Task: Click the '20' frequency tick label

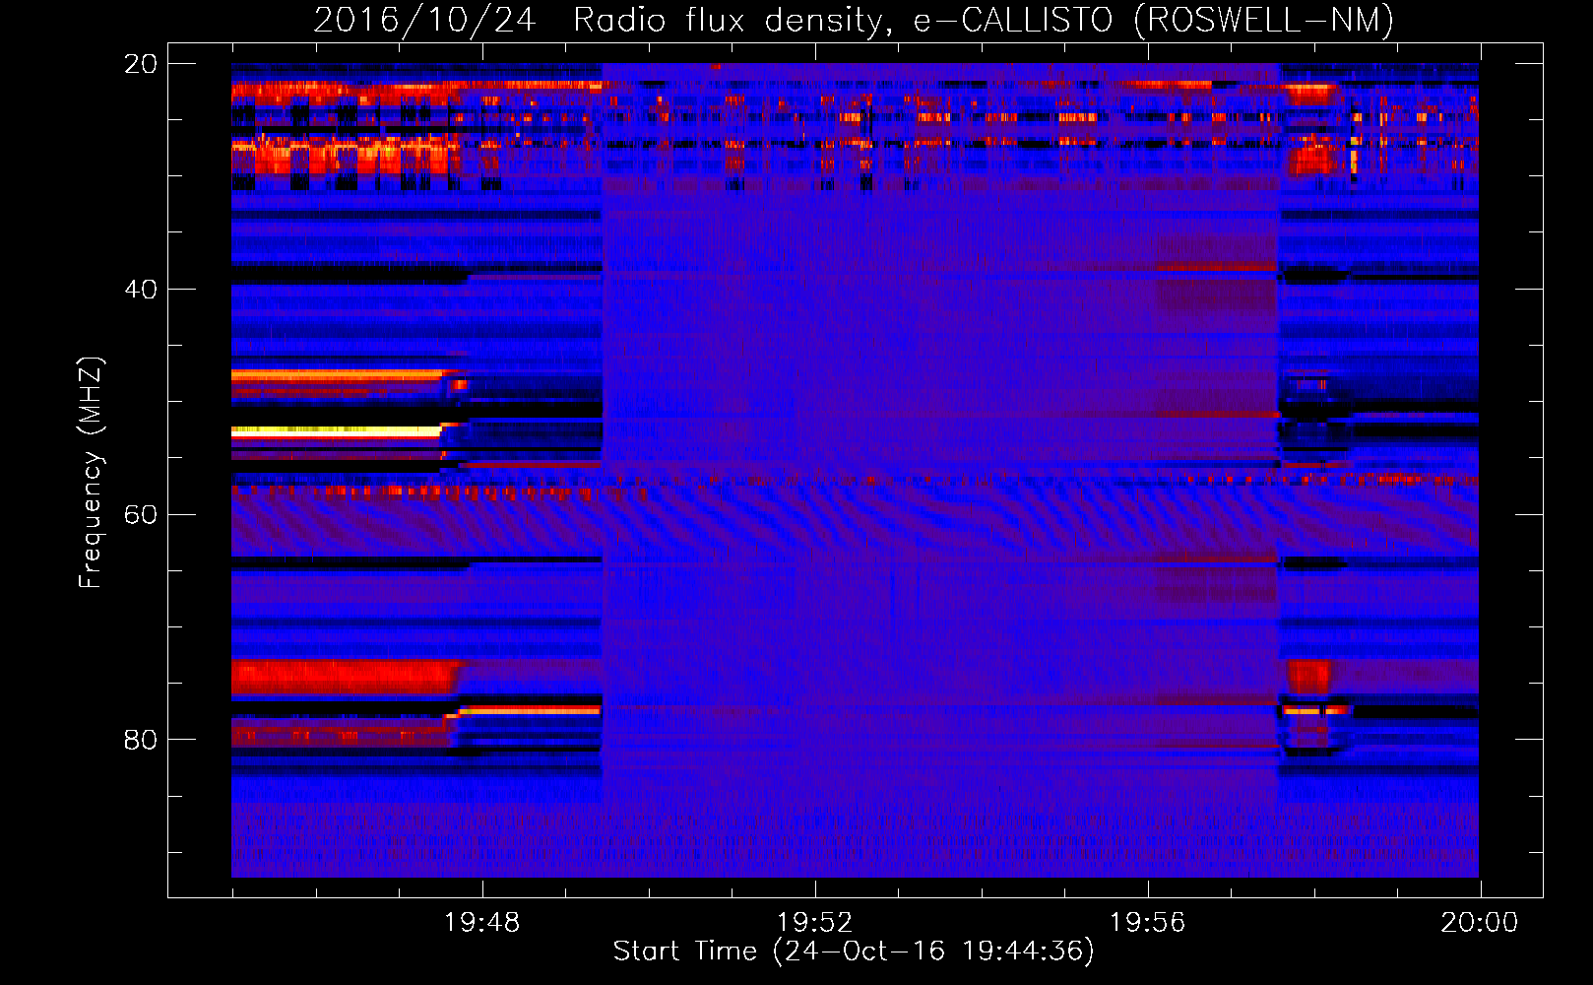Action: coord(141,64)
